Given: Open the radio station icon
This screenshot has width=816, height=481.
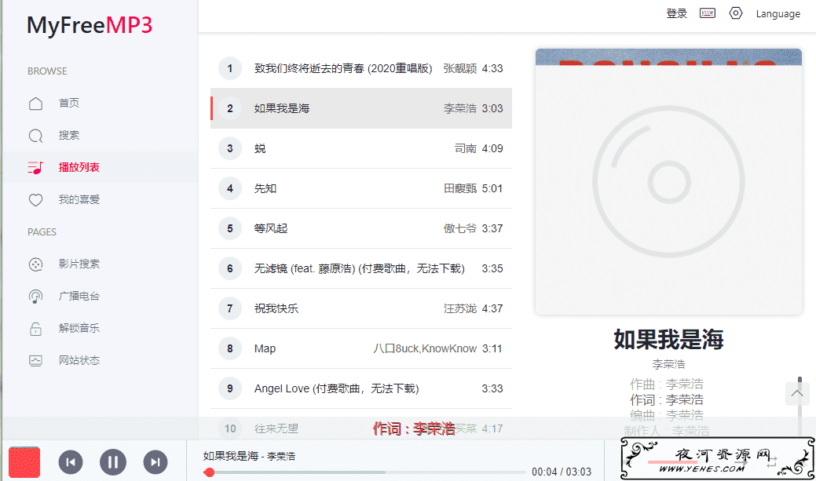Looking at the screenshot, I should point(35,297).
